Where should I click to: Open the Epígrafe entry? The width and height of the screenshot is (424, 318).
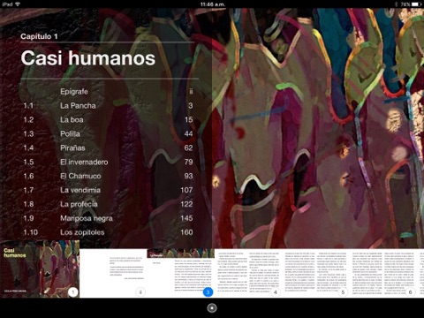coord(108,92)
